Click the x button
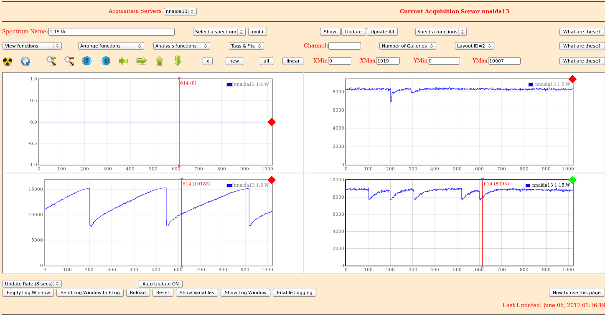Image resolution: width=605 pixels, height=315 pixels. pos(208,61)
